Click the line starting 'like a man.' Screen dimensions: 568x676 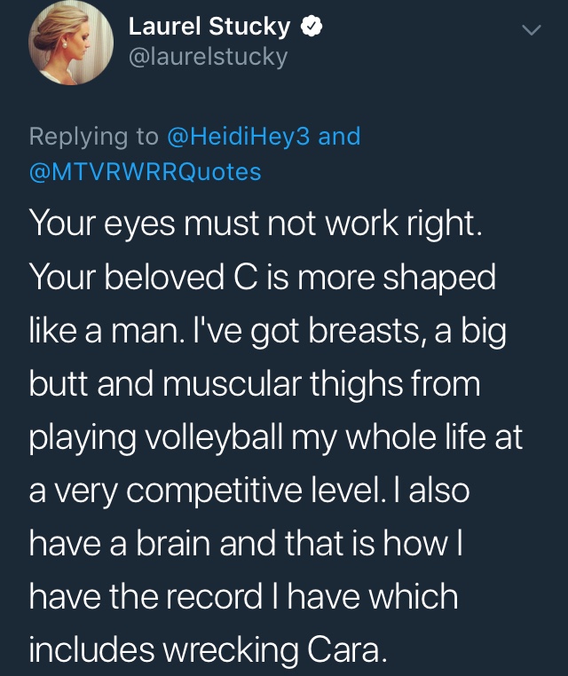coord(268,332)
